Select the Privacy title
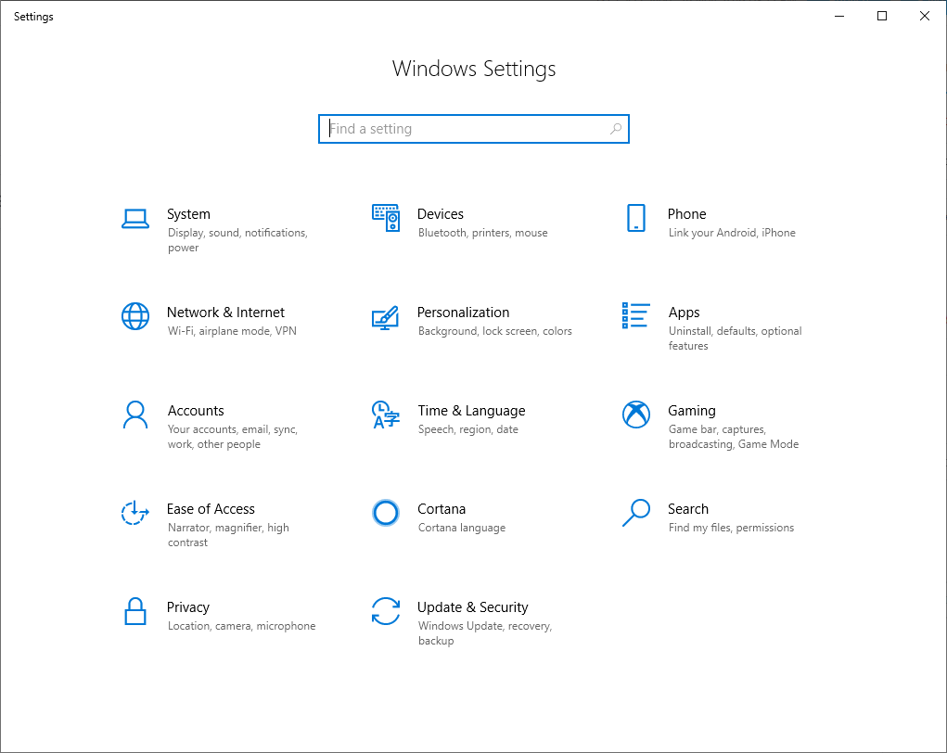The width and height of the screenshot is (947, 753). (x=188, y=607)
